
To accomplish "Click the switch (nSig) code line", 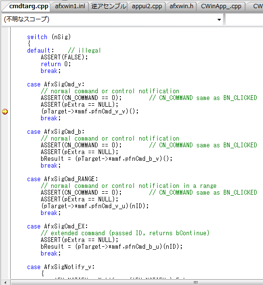I will tap(49, 37).
